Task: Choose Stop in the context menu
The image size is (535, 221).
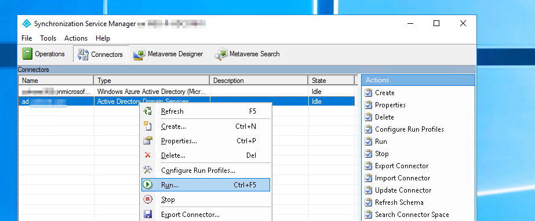Action: click(x=205, y=200)
